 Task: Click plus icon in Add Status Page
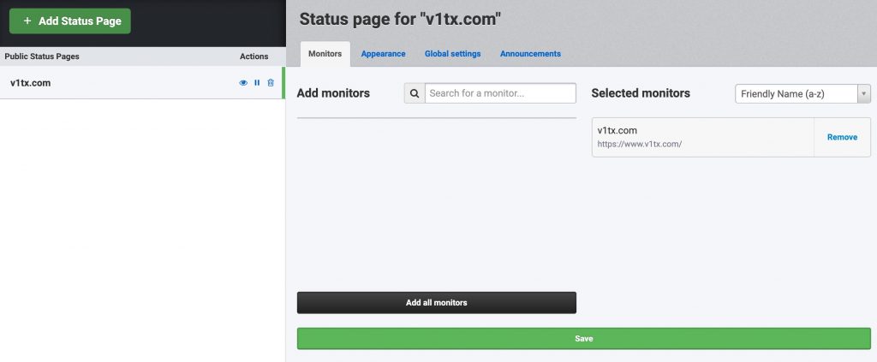coord(27,21)
